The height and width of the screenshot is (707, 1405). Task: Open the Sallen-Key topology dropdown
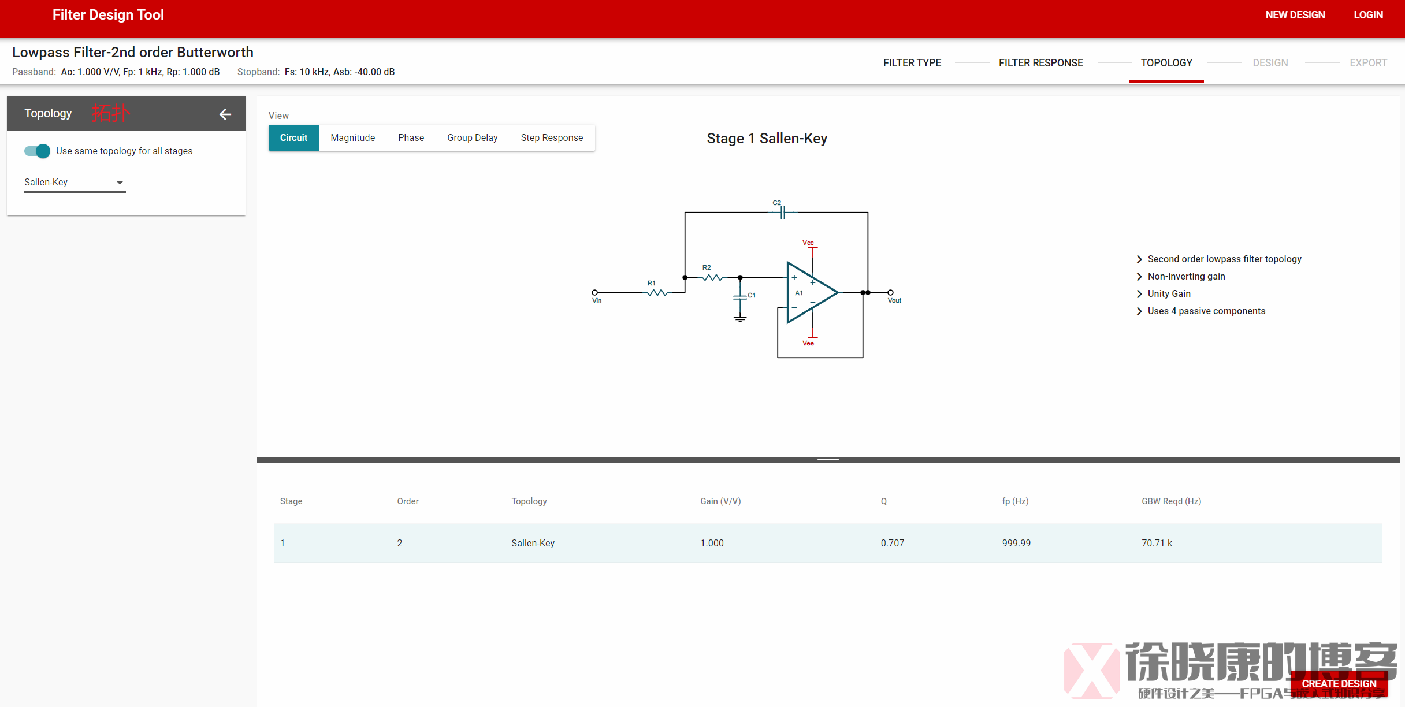(75, 182)
